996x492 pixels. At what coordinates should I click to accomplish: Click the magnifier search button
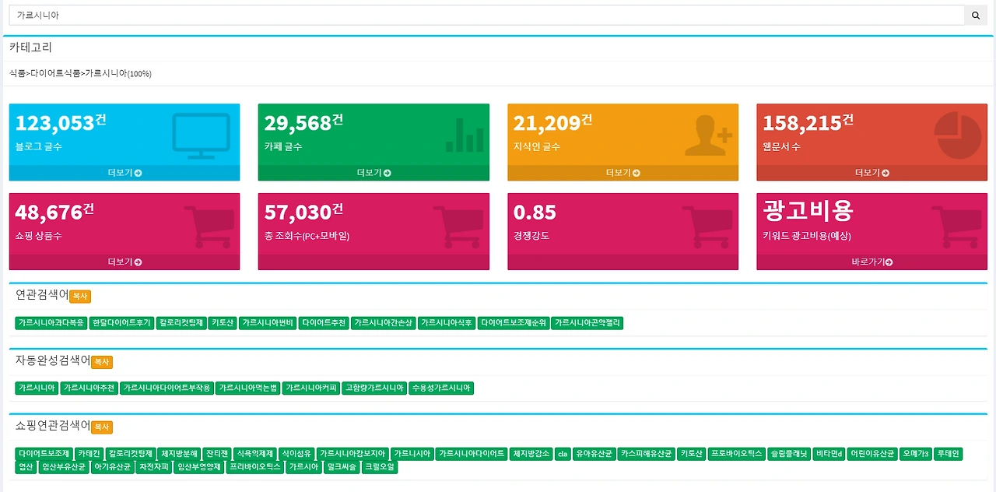[976, 15]
